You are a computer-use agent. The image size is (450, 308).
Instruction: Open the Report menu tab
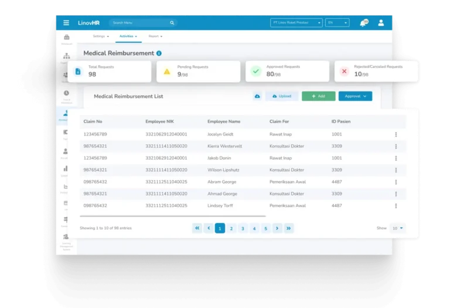pos(155,36)
